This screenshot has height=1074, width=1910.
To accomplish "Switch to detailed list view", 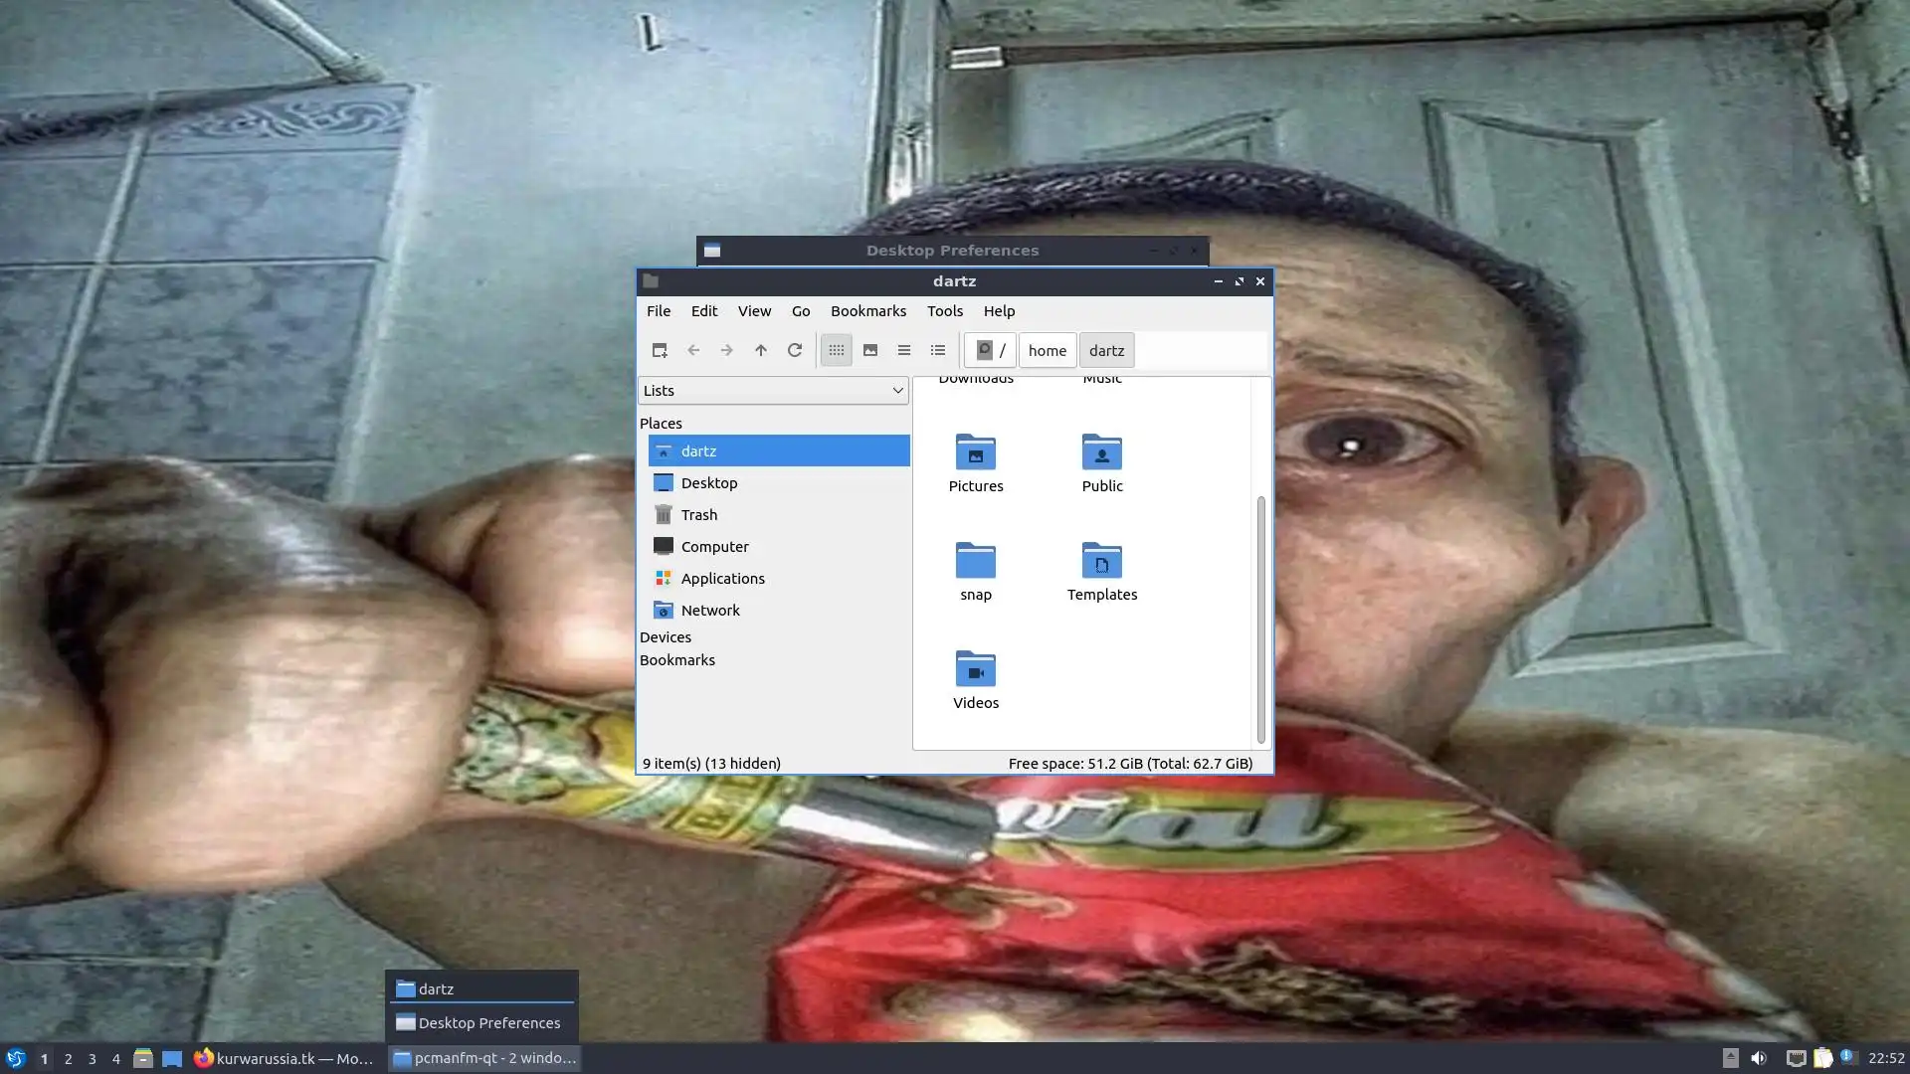I will [938, 350].
